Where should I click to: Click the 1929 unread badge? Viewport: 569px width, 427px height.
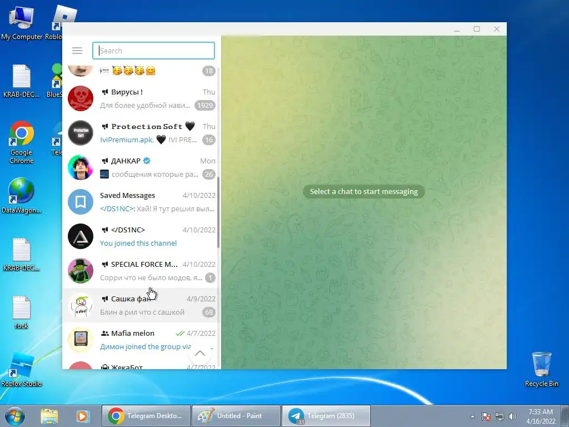pyautogui.click(x=205, y=105)
